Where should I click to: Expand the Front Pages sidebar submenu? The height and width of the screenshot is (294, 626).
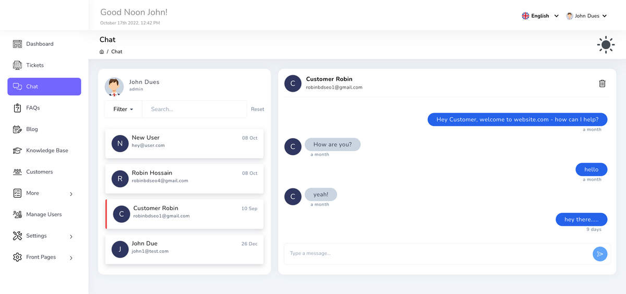tap(71, 258)
